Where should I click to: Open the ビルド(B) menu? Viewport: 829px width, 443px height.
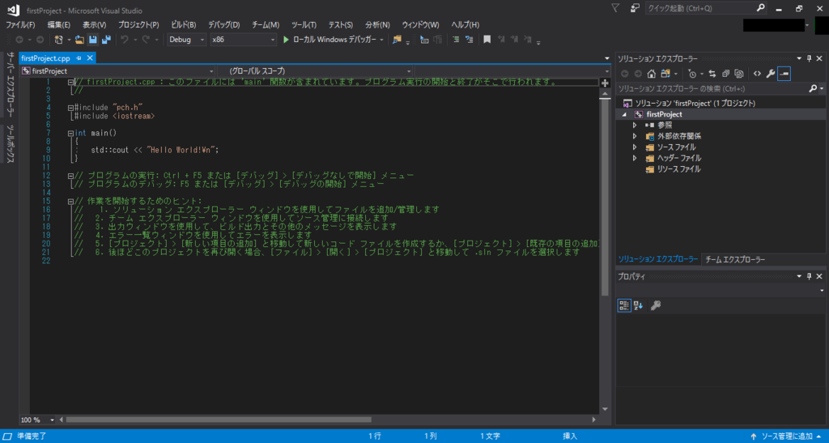click(x=184, y=25)
